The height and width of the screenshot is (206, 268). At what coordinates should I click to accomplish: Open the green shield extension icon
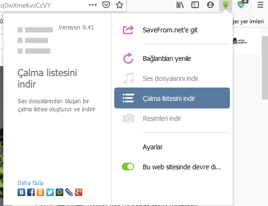pyautogui.click(x=241, y=4)
